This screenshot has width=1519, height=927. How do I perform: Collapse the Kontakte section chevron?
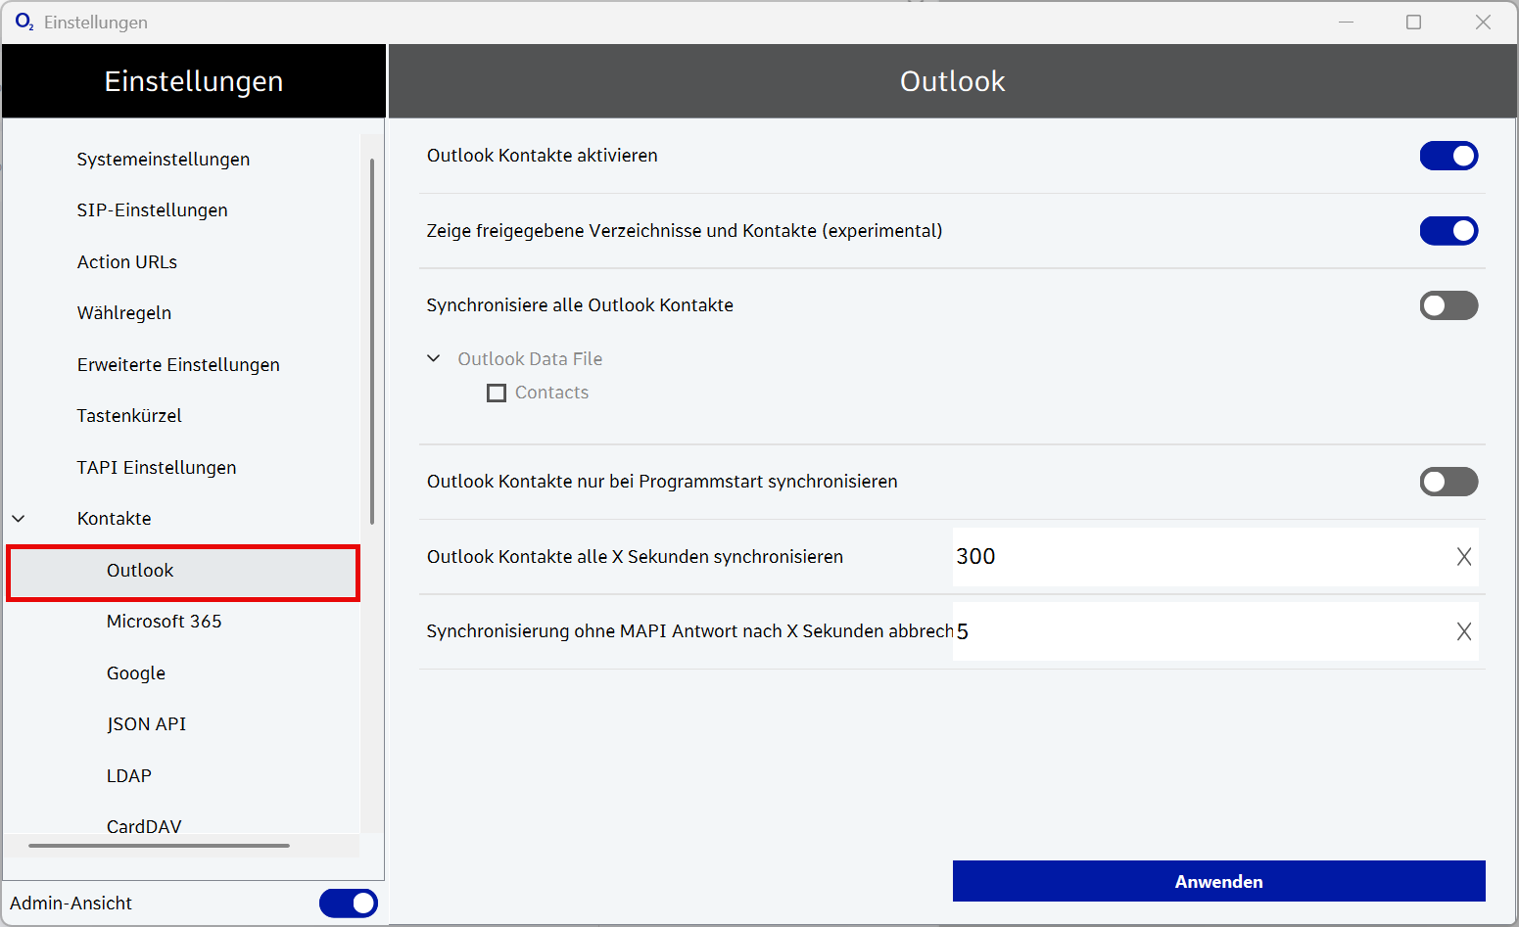point(19,519)
